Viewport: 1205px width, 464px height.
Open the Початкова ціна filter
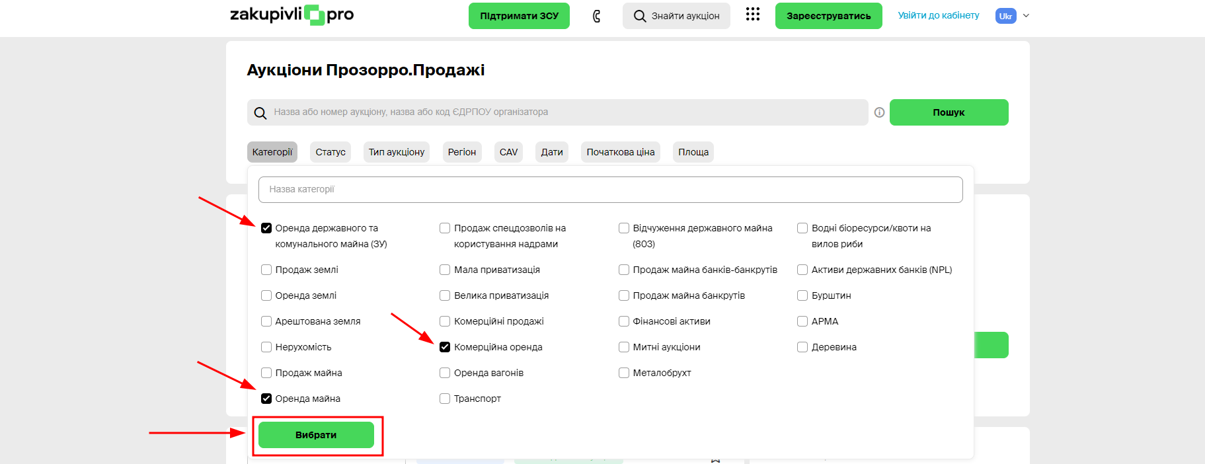(620, 152)
